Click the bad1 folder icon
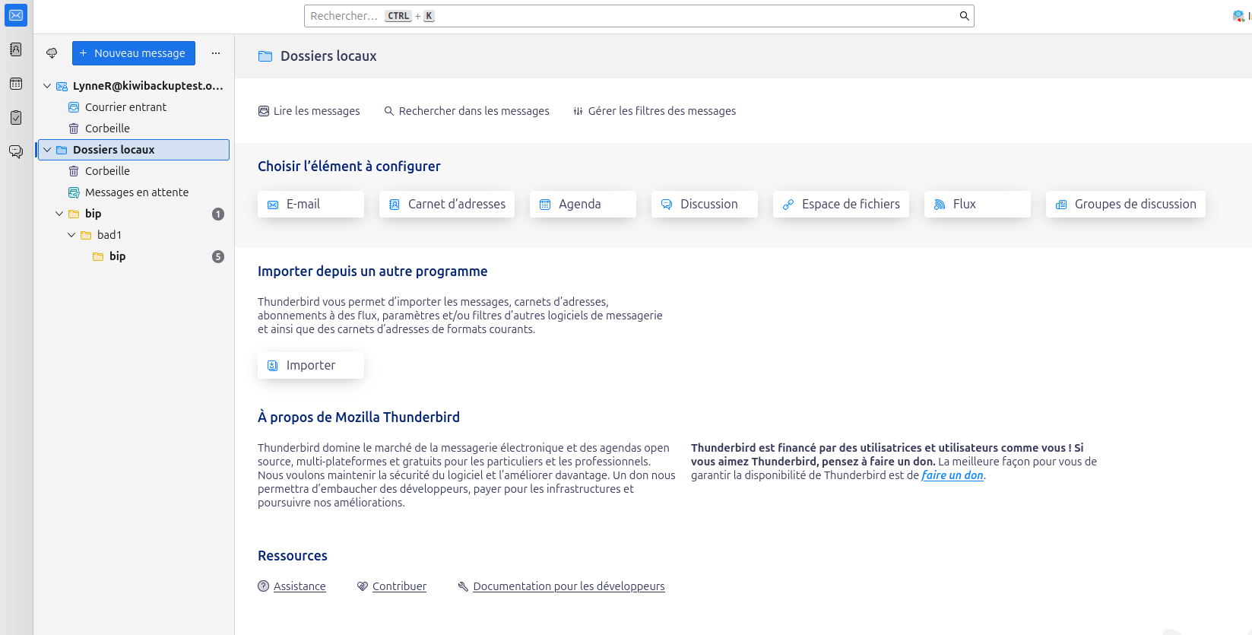The height and width of the screenshot is (635, 1252). point(86,235)
